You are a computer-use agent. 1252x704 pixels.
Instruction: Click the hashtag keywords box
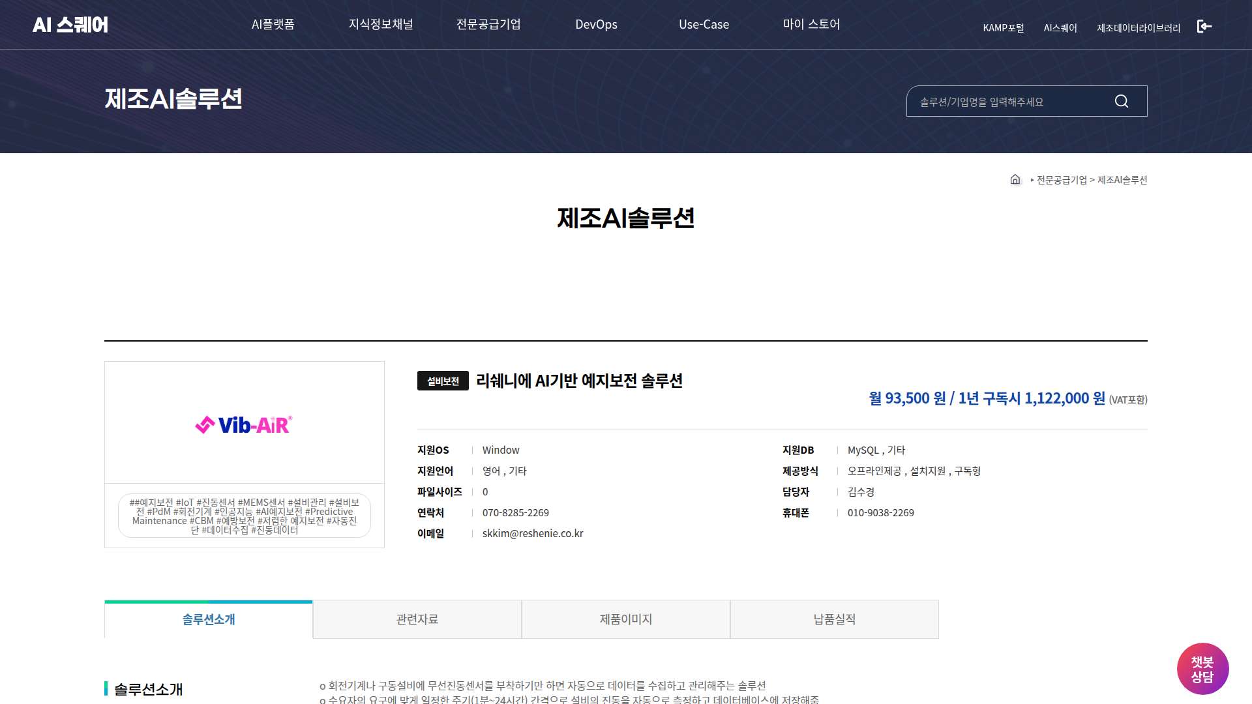pos(245,516)
